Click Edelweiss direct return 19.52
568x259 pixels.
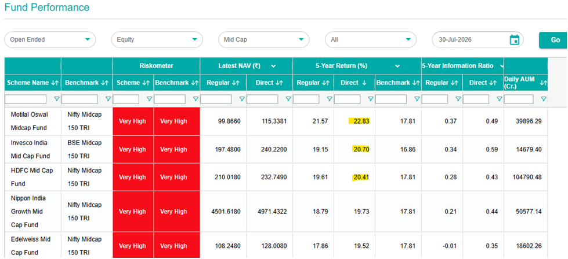coord(361,246)
